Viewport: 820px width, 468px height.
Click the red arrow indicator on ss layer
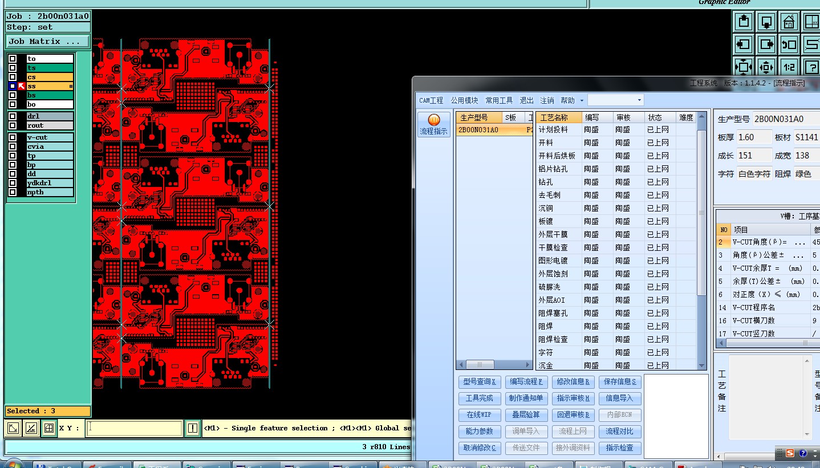coord(22,86)
